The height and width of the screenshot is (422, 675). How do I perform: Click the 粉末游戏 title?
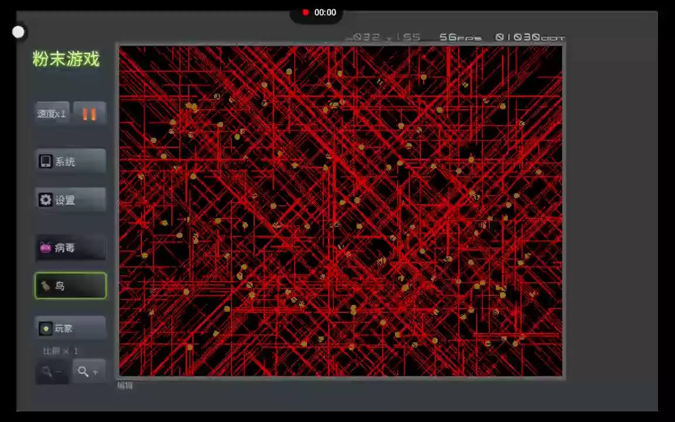point(66,59)
